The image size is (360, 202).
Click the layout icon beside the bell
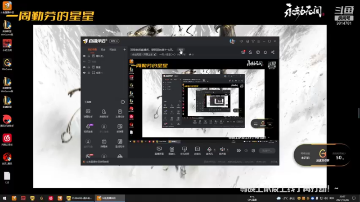pyautogui.click(x=258, y=52)
